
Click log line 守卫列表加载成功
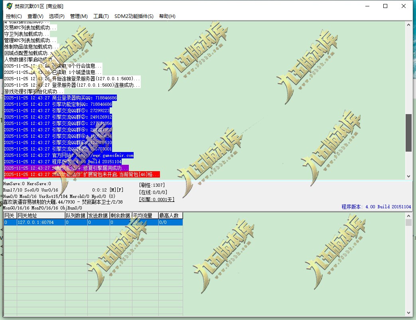pos(27,34)
